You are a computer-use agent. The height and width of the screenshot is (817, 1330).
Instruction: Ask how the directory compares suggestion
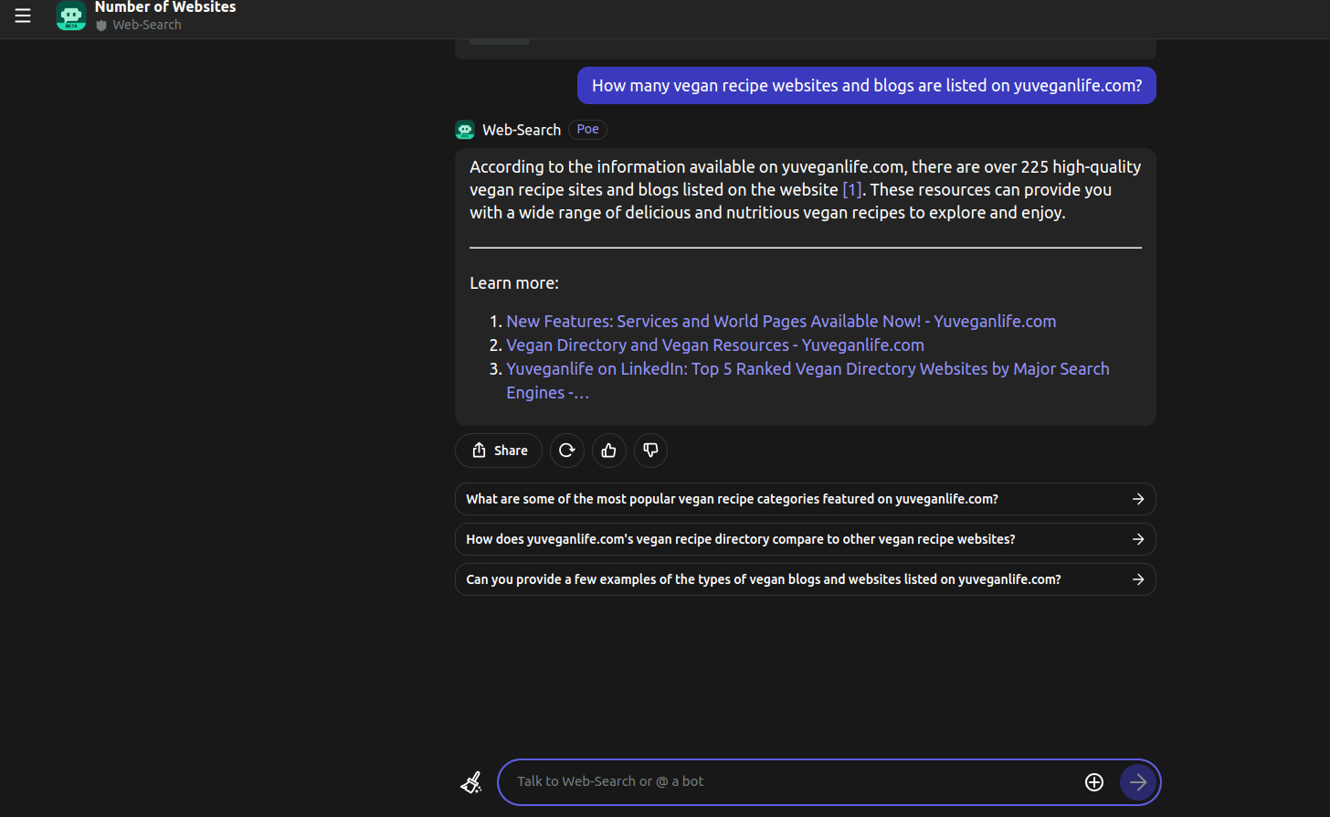click(x=806, y=539)
